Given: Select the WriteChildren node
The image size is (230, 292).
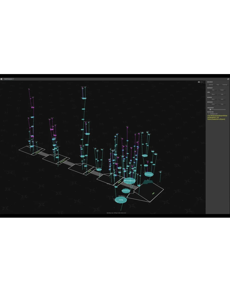Looking at the screenshot, I should coord(129,181).
